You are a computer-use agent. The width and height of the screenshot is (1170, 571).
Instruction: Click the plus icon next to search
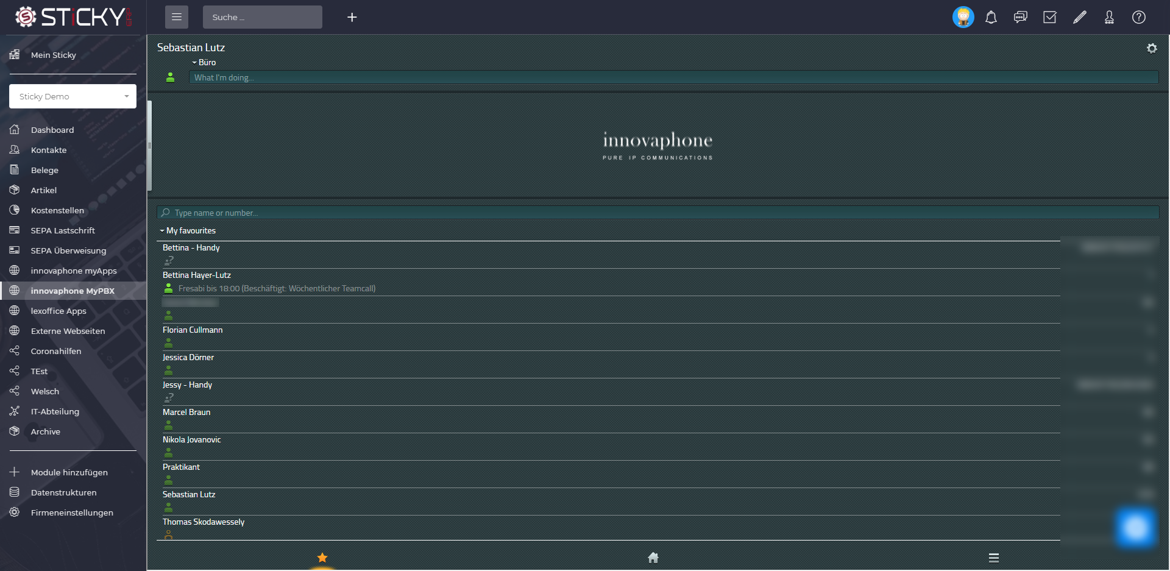tap(352, 17)
